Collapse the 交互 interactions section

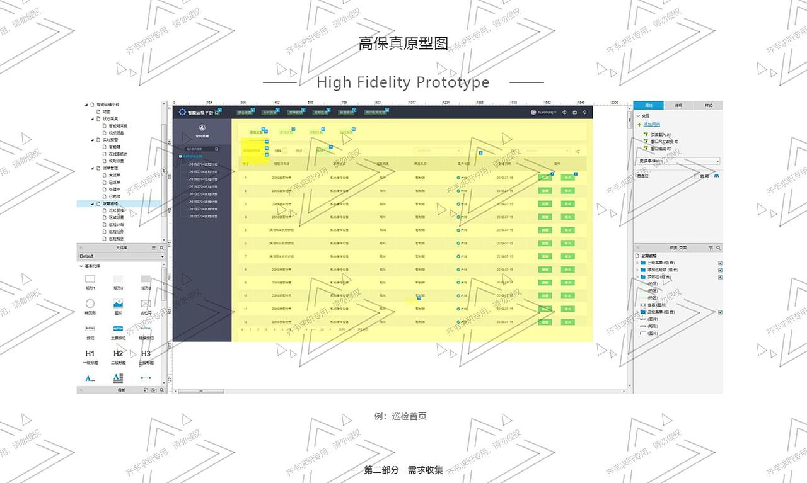point(637,116)
